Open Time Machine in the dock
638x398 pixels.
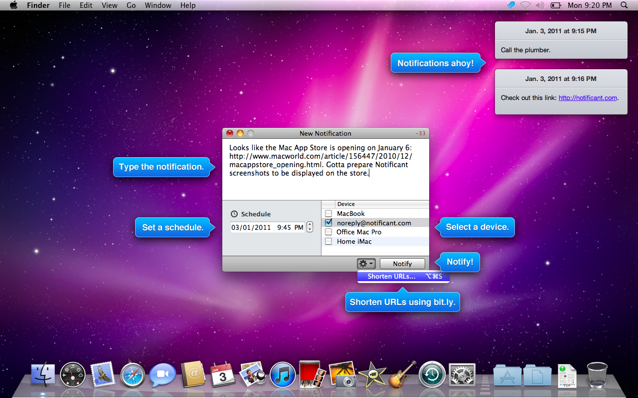pos(432,375)
